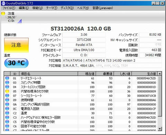Click the CrystalDiskInfo title bar app icon
The height and width of the screenshot is (135, 166).
coord(3,3)
